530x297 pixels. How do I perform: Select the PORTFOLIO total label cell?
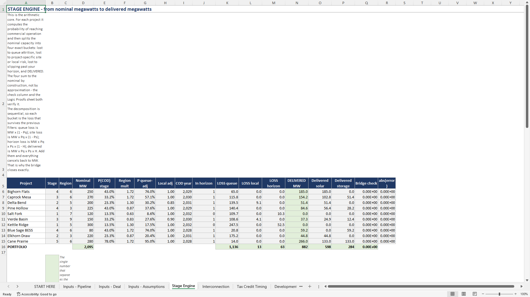[x=26, y=247]
